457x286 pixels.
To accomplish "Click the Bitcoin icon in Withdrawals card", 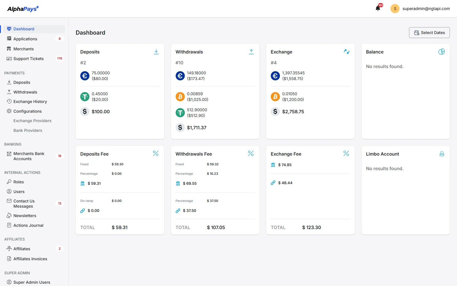I will (180, 97).
